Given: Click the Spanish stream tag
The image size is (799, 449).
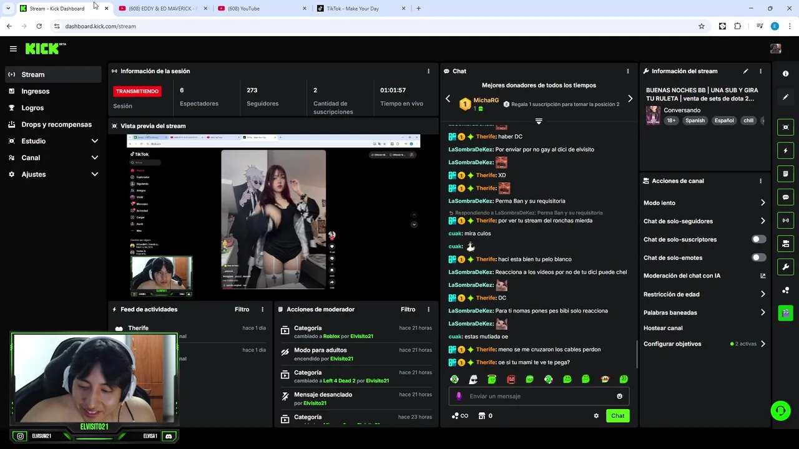Looking at the screenshot, I should pyautogui.click(x=695, y=120).
